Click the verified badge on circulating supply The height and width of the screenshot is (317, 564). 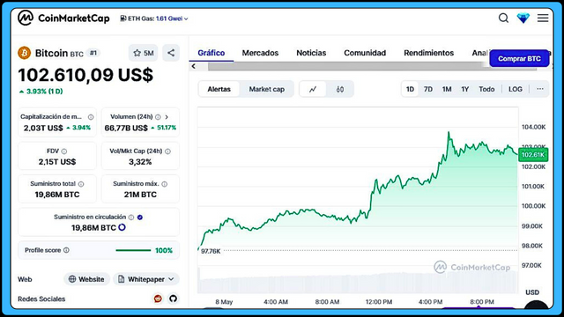140,217
